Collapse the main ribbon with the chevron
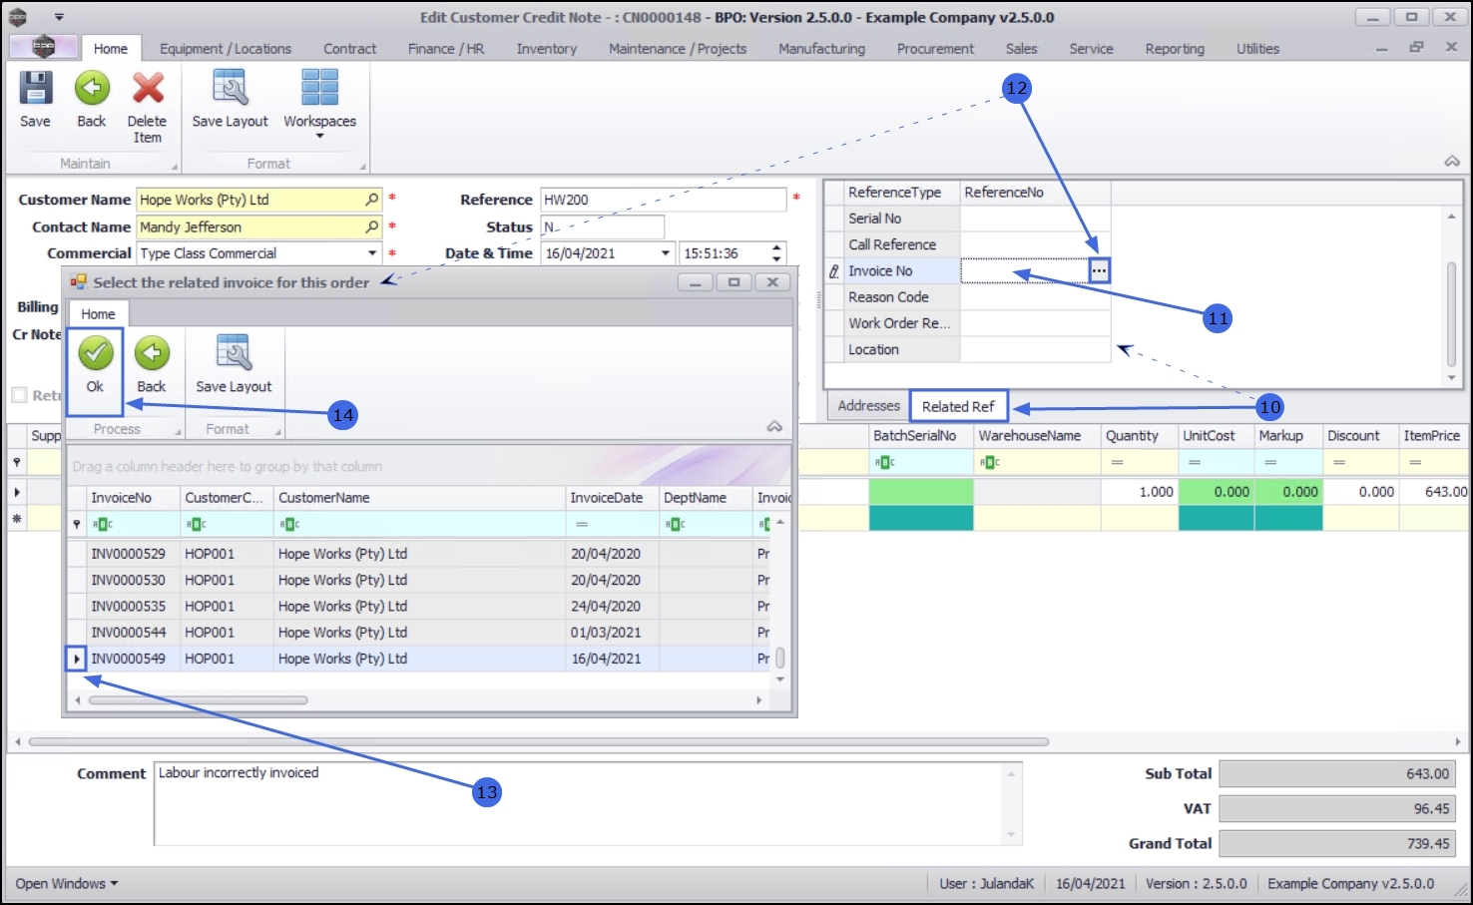Screen dimensions: 1473x905 click(x=1452, y=162)
